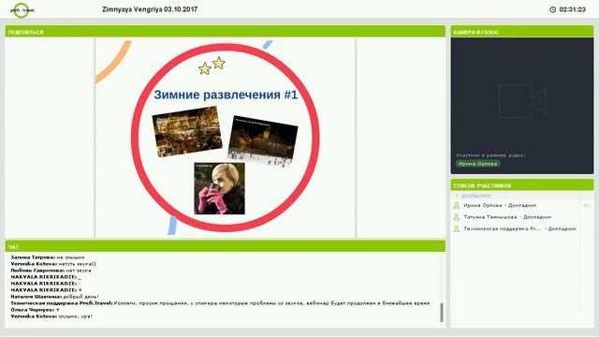
Task: Select participant Татьяна Темнышова - Докладчик
Action: point(507,217)
